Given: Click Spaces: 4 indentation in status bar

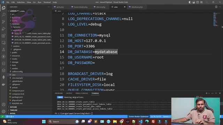Looking at the screenshot, I should pos(167,117).
